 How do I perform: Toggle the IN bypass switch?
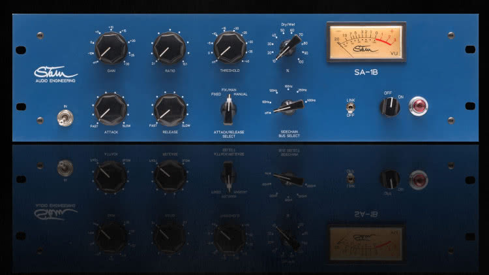click(x=65, y=118)
